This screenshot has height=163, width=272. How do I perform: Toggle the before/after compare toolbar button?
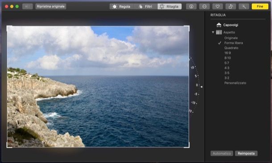tap(27, 6)
